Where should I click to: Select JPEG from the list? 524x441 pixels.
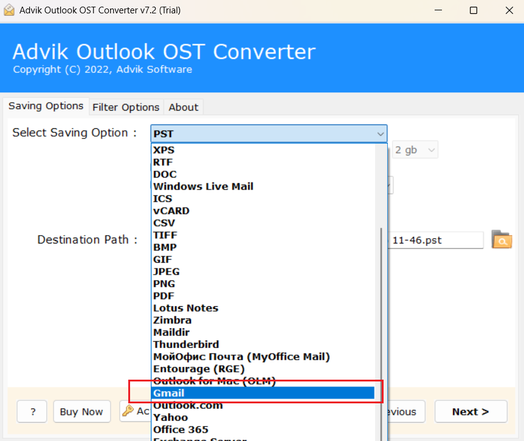pyautogui.click(x=263, y=272)
